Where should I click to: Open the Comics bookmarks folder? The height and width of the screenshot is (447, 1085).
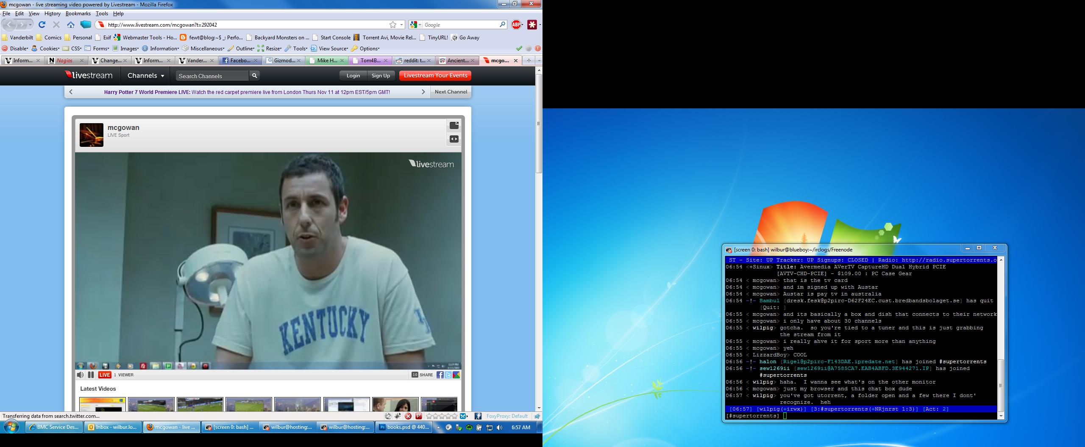49,37
